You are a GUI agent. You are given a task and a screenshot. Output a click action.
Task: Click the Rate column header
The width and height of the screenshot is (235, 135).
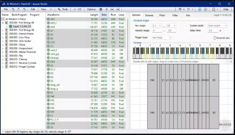tap(104, 15)
